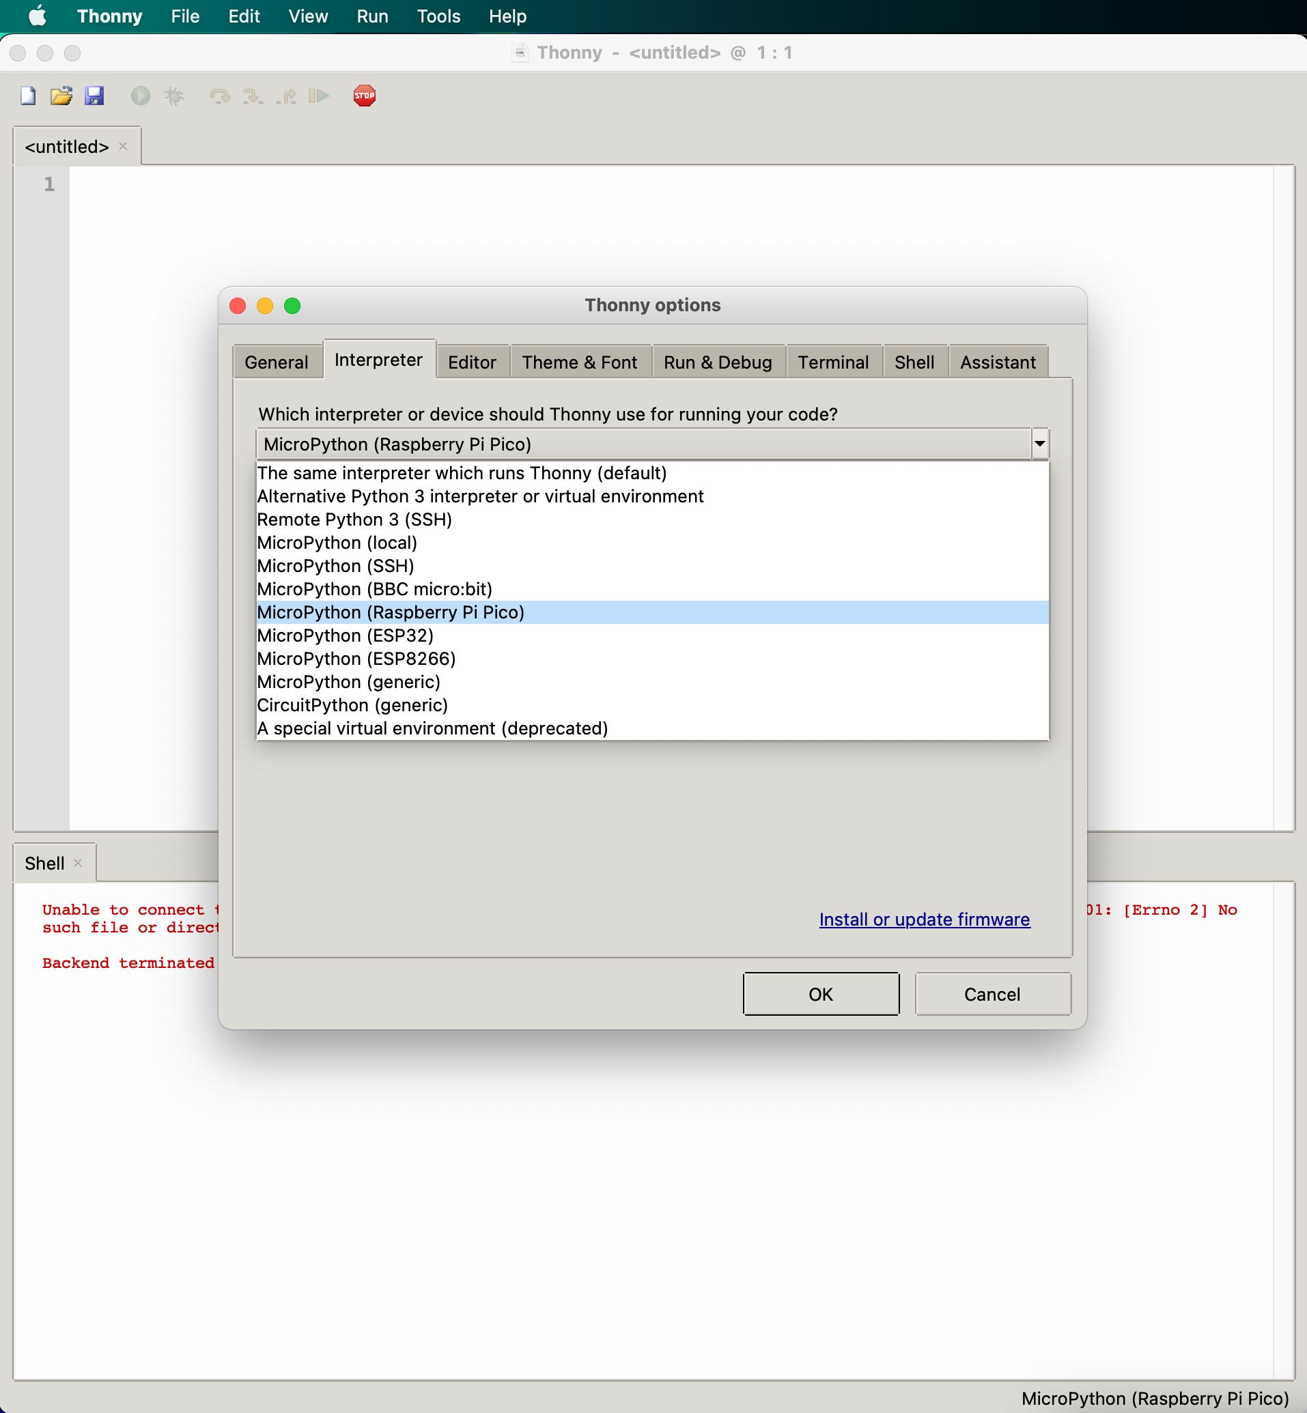Open the Help menu
Image resolution: width=1307 pixels, height=1413 pixels.
[x=508, y=16]
